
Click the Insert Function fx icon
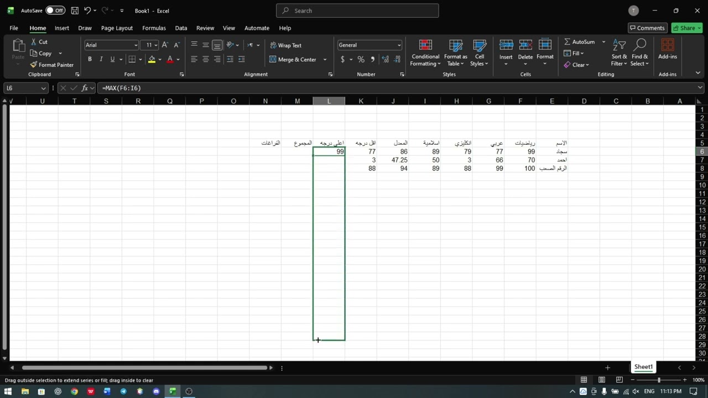[x=85, y=88]
